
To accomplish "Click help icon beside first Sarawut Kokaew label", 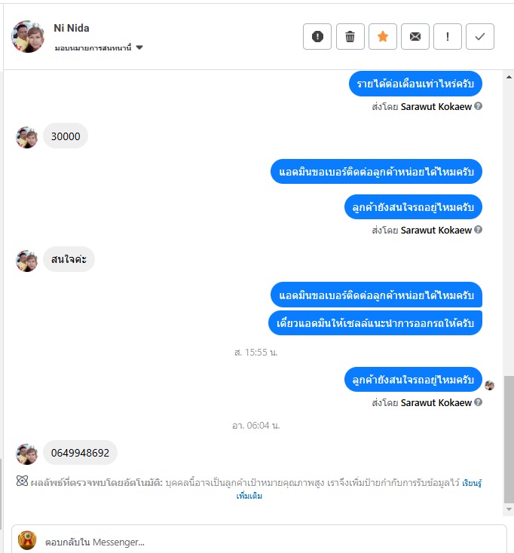I will click(x=478, y=105).
